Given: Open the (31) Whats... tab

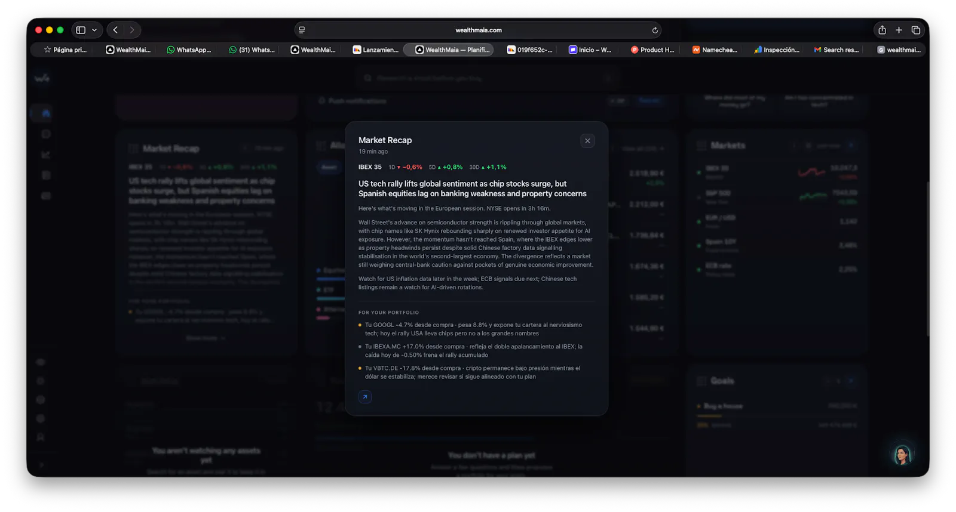Looking at the screenshot, I should 252,50.
